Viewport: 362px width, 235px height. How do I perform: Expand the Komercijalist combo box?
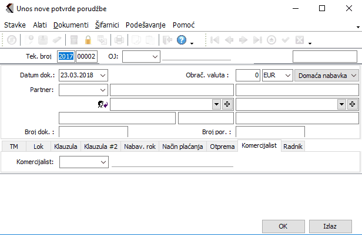pos(104,162)
